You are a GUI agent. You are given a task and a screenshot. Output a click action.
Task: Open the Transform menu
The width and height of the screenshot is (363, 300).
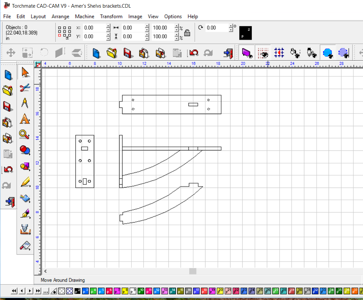(111, 16)
